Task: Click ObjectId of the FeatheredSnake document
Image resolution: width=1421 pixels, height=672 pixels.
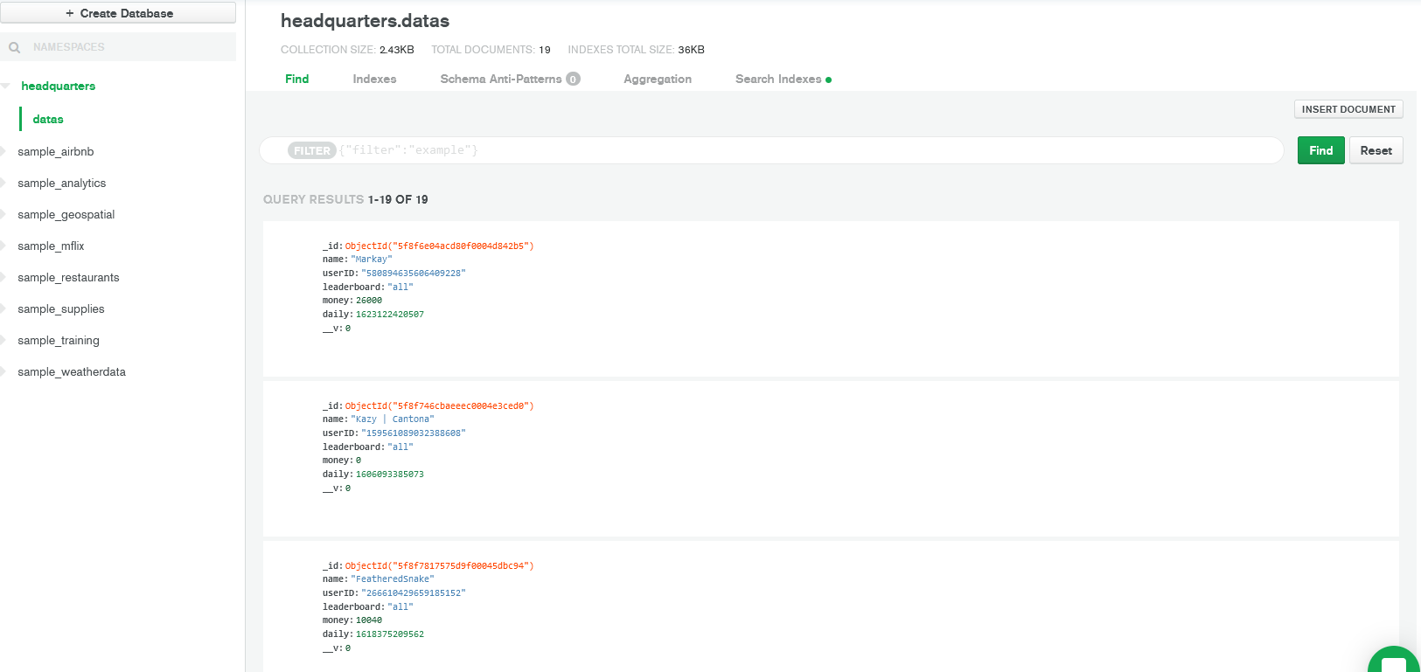Action: tap(439, 566)
